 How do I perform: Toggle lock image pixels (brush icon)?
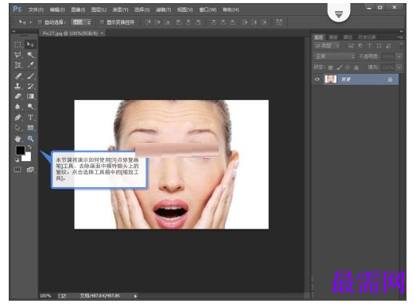340,67
